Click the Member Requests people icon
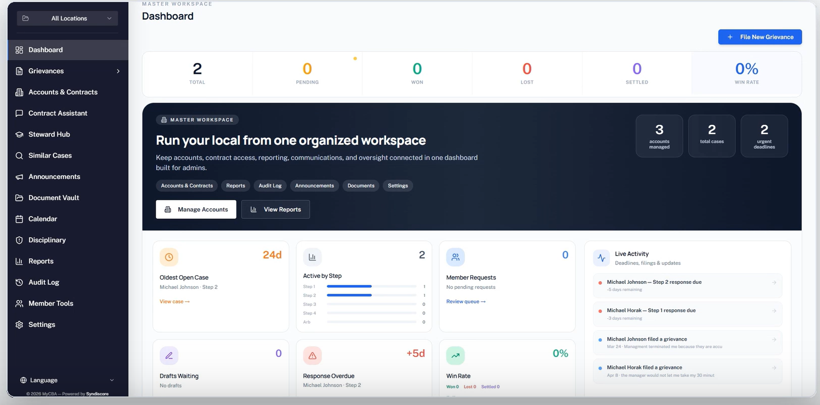This screenshot has height=405, width=820. click(x=455, y=257)
